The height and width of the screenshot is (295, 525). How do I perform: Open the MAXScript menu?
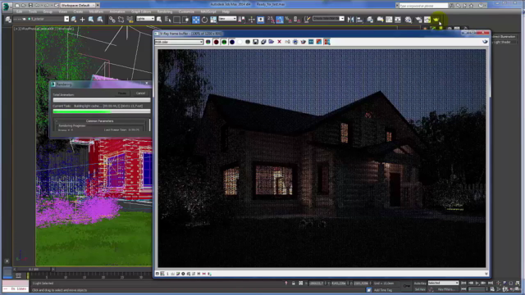pos(208,11)
